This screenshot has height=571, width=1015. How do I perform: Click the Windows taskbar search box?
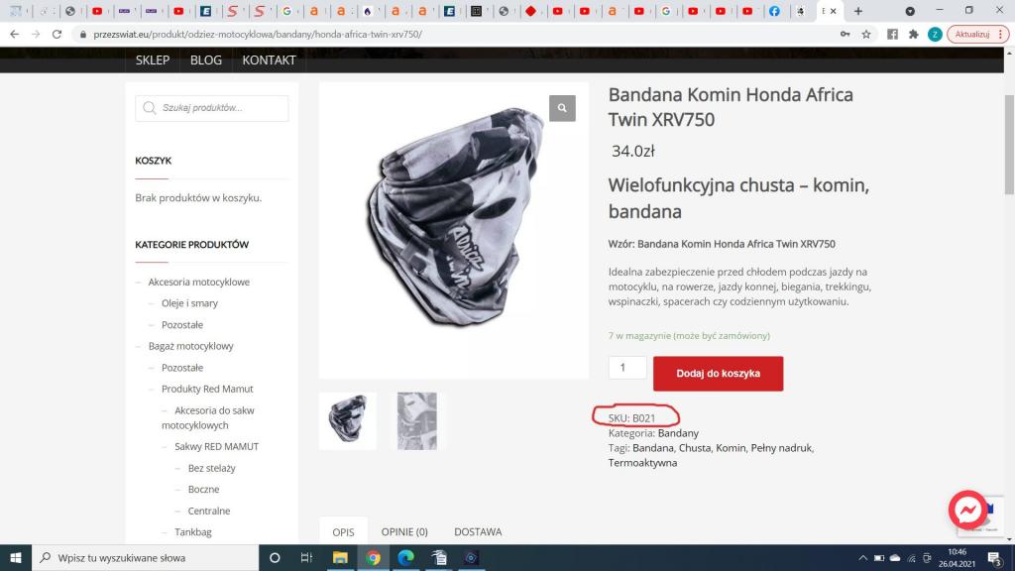point(145,557)
